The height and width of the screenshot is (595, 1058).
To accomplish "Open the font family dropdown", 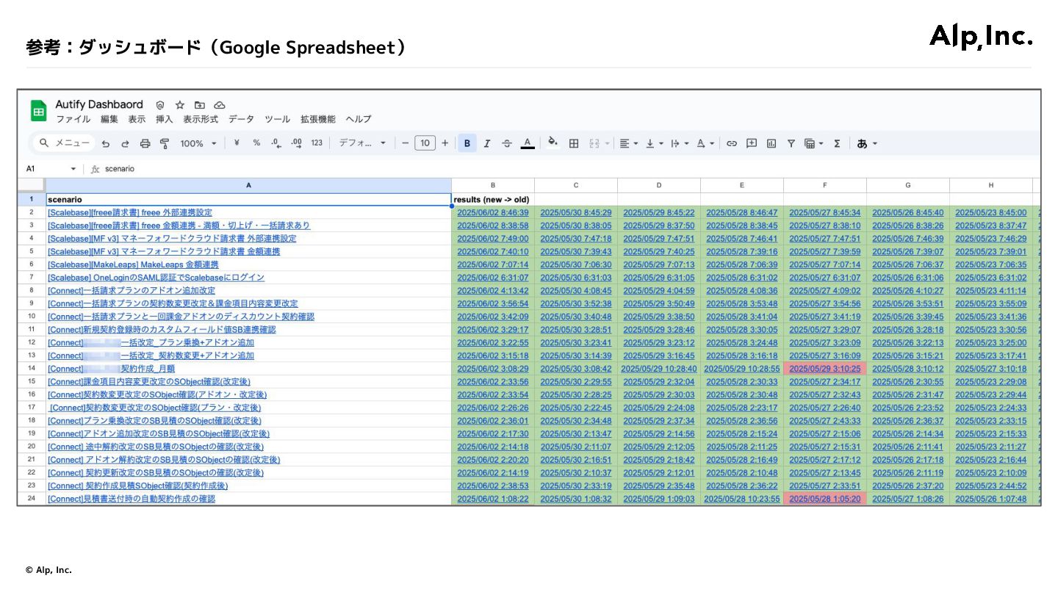I will tap(361, 143).
